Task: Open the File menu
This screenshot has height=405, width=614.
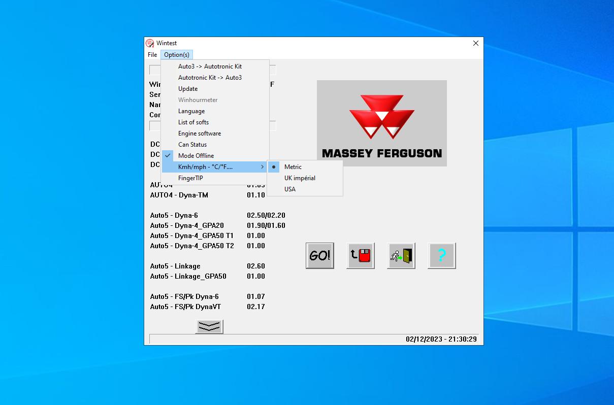Action: coord(152,55)
